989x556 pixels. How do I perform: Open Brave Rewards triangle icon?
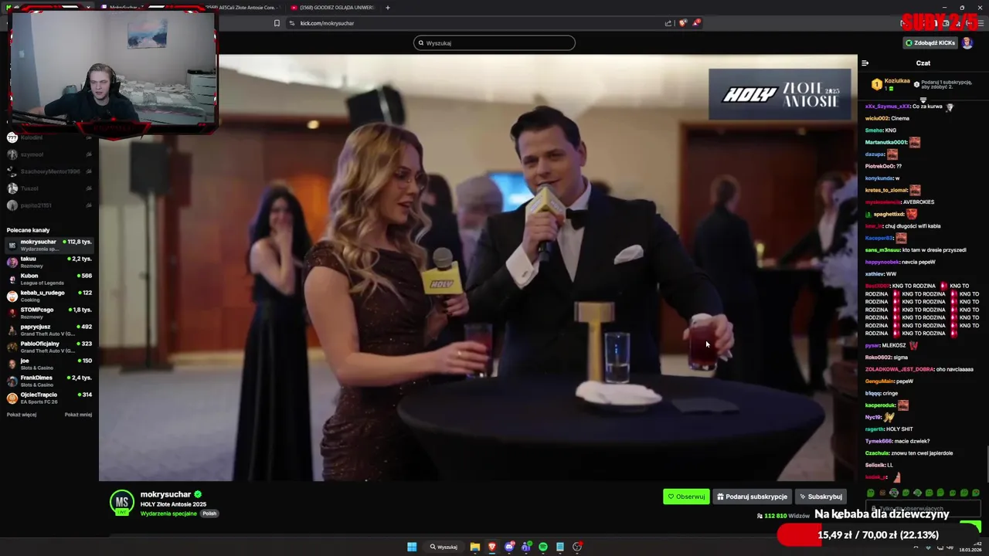click(x=696, y=23)
